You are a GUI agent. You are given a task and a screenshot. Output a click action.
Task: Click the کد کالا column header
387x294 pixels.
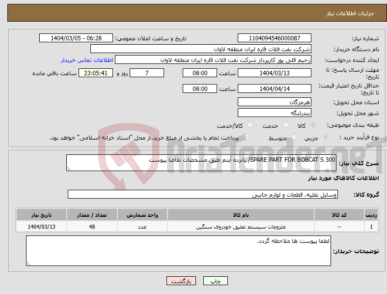pyautogui.click(x=339, y=215)
